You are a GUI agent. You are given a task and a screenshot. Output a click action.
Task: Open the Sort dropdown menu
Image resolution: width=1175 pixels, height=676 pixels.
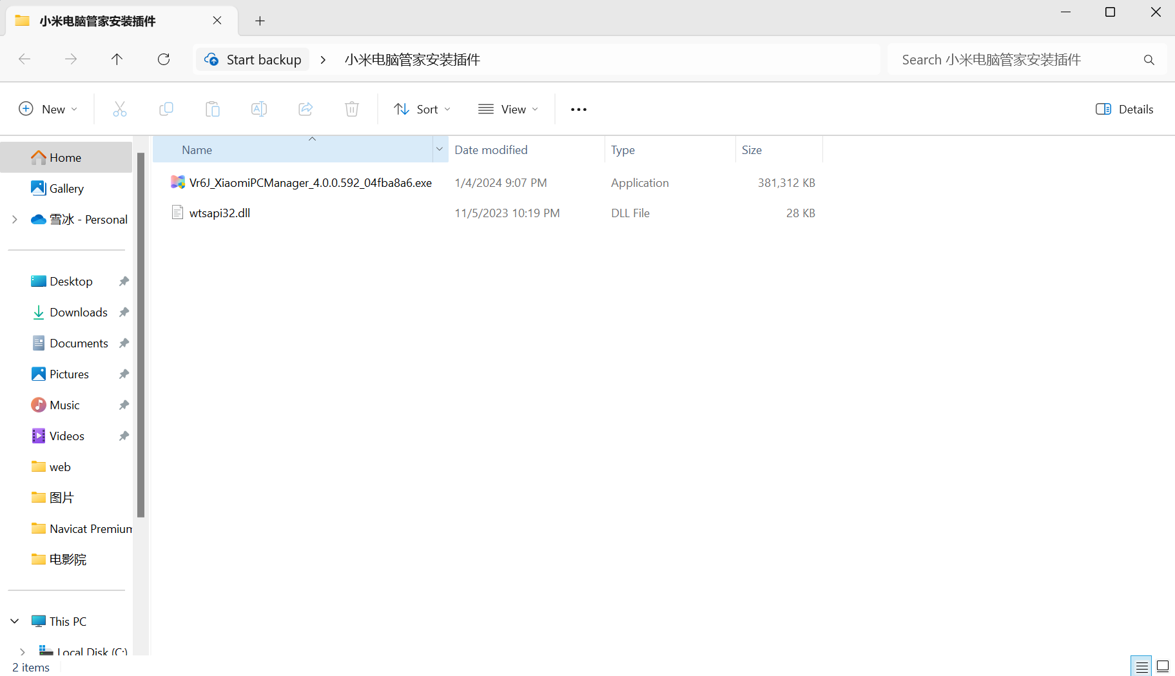(422, 109)
